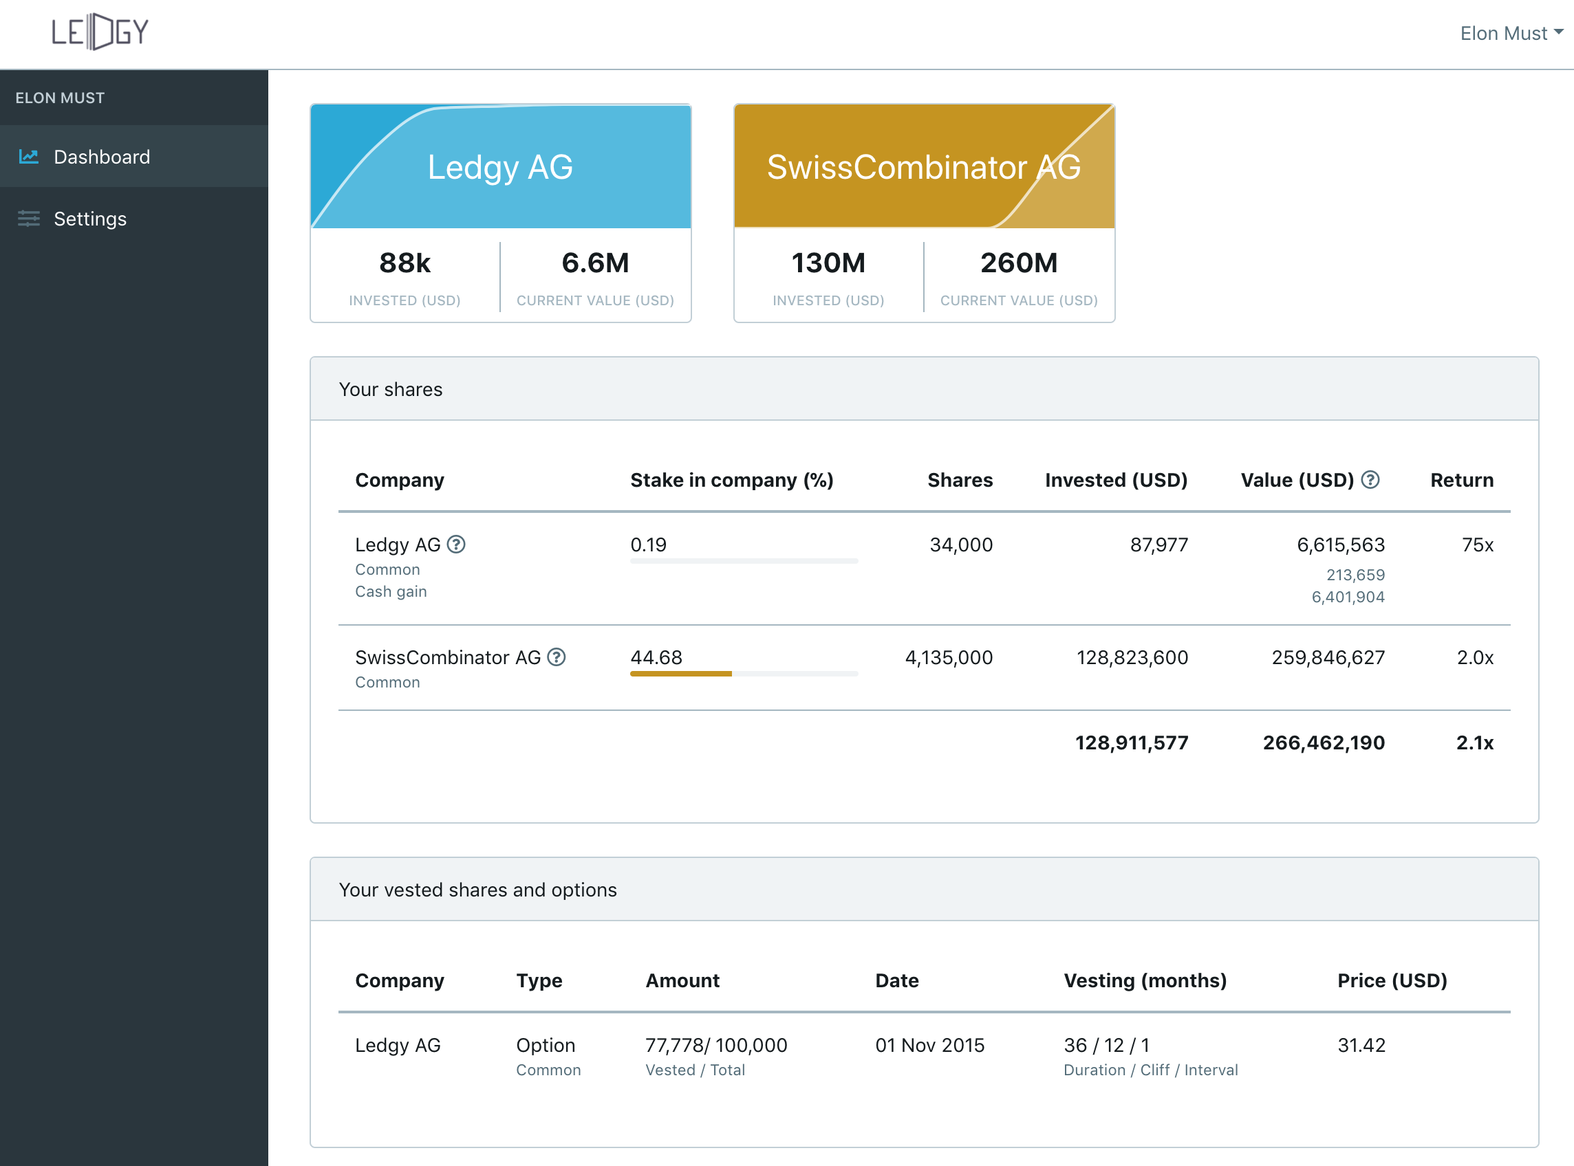Click the Dashboard chart icon in sidebar

tap(28, 156)
